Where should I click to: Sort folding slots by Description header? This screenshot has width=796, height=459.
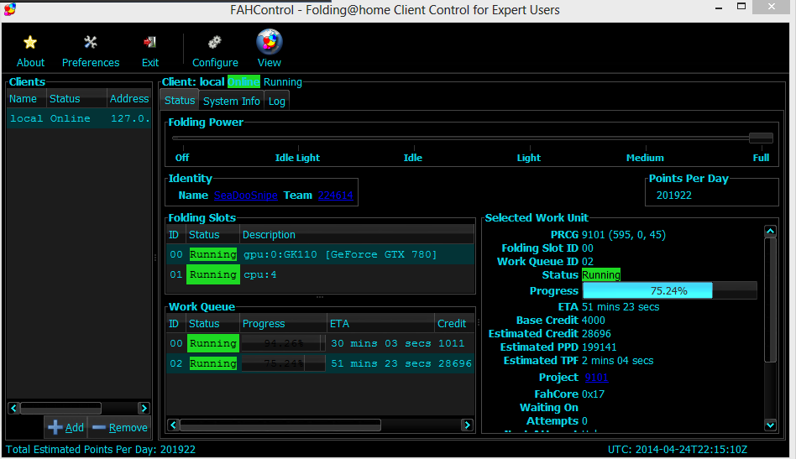pos(357,235)
